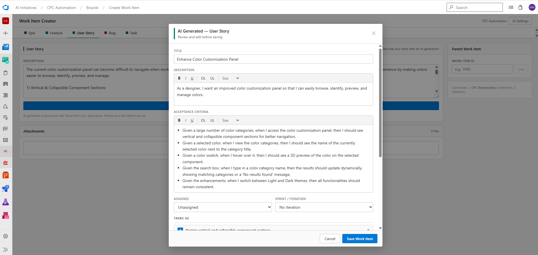Go to Boards breadcrumb
Viewport: 538px width, 255px height.
click(x=92, y=8)
